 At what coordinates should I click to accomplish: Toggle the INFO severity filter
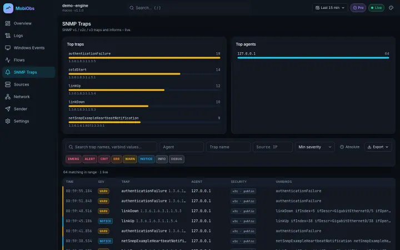click(x=162, y=159)
